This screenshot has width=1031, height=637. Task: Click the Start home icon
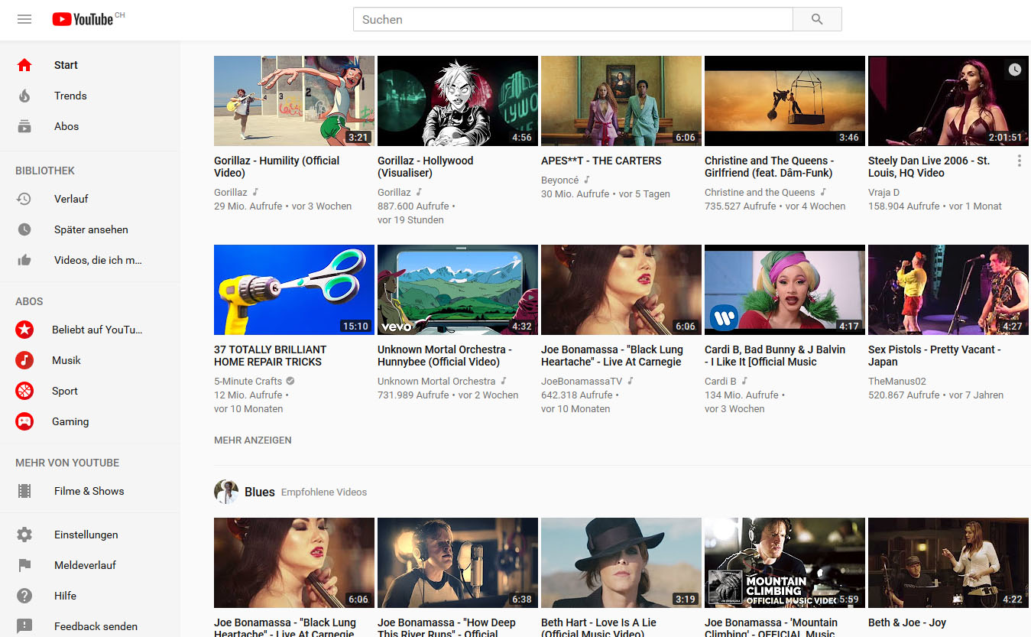point(24,65)
